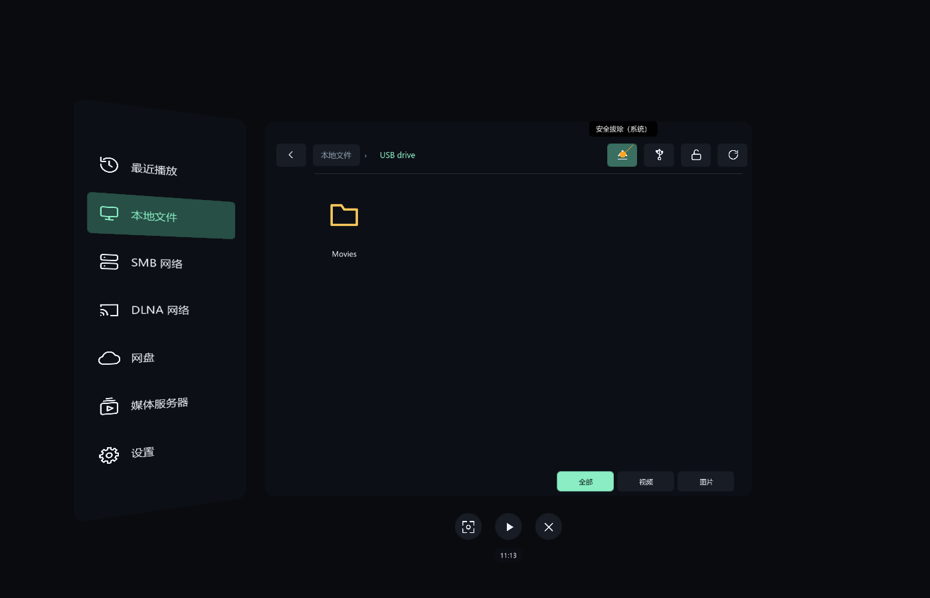This screenshot has width=930, height=598.
Task: Go back with the left chevron button
Action: [291, 155]
